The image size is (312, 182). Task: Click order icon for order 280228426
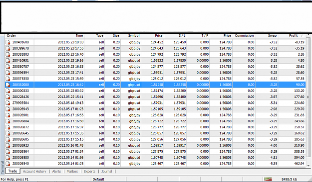click(x=8, y=97)
